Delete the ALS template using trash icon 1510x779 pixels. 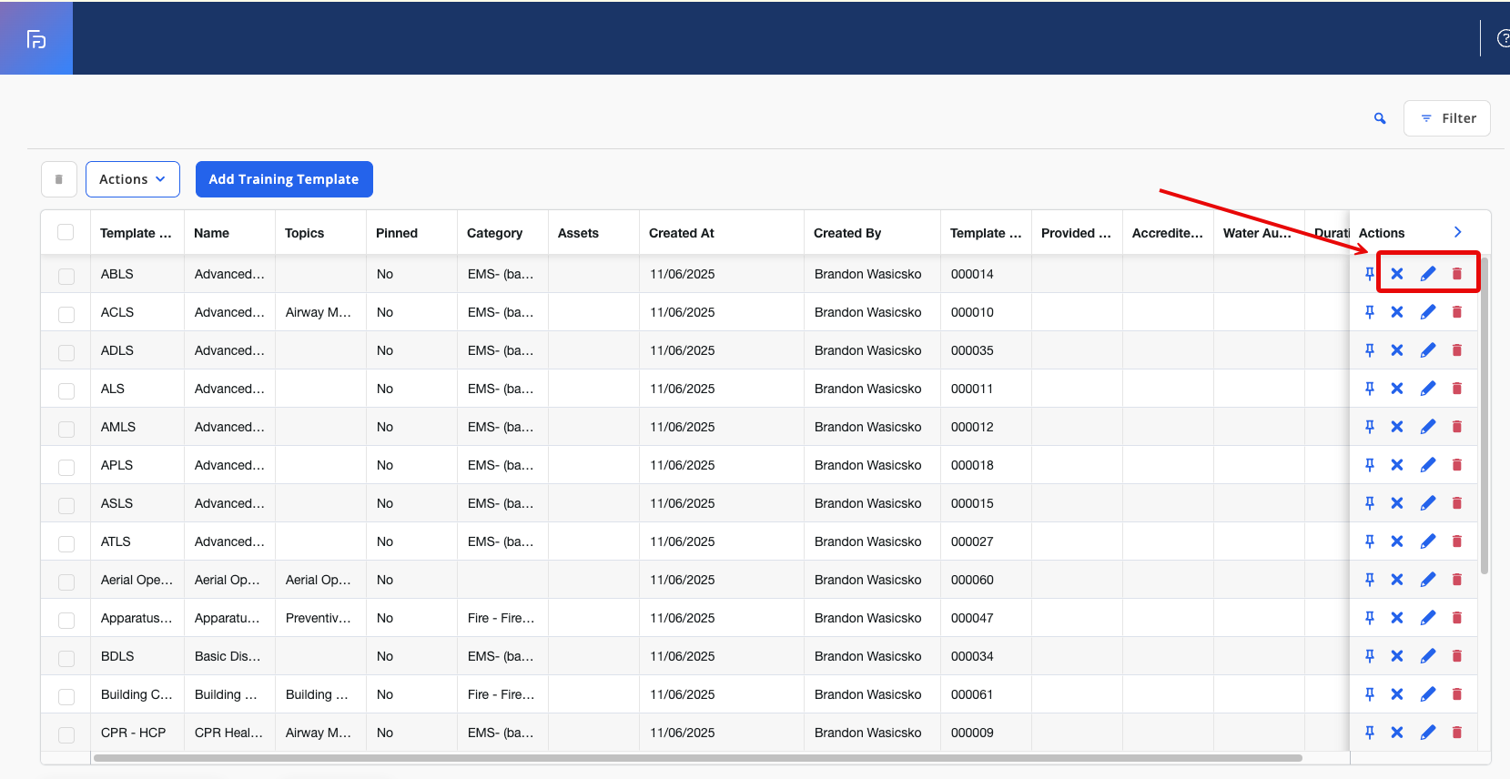(x=1457, y=389)
